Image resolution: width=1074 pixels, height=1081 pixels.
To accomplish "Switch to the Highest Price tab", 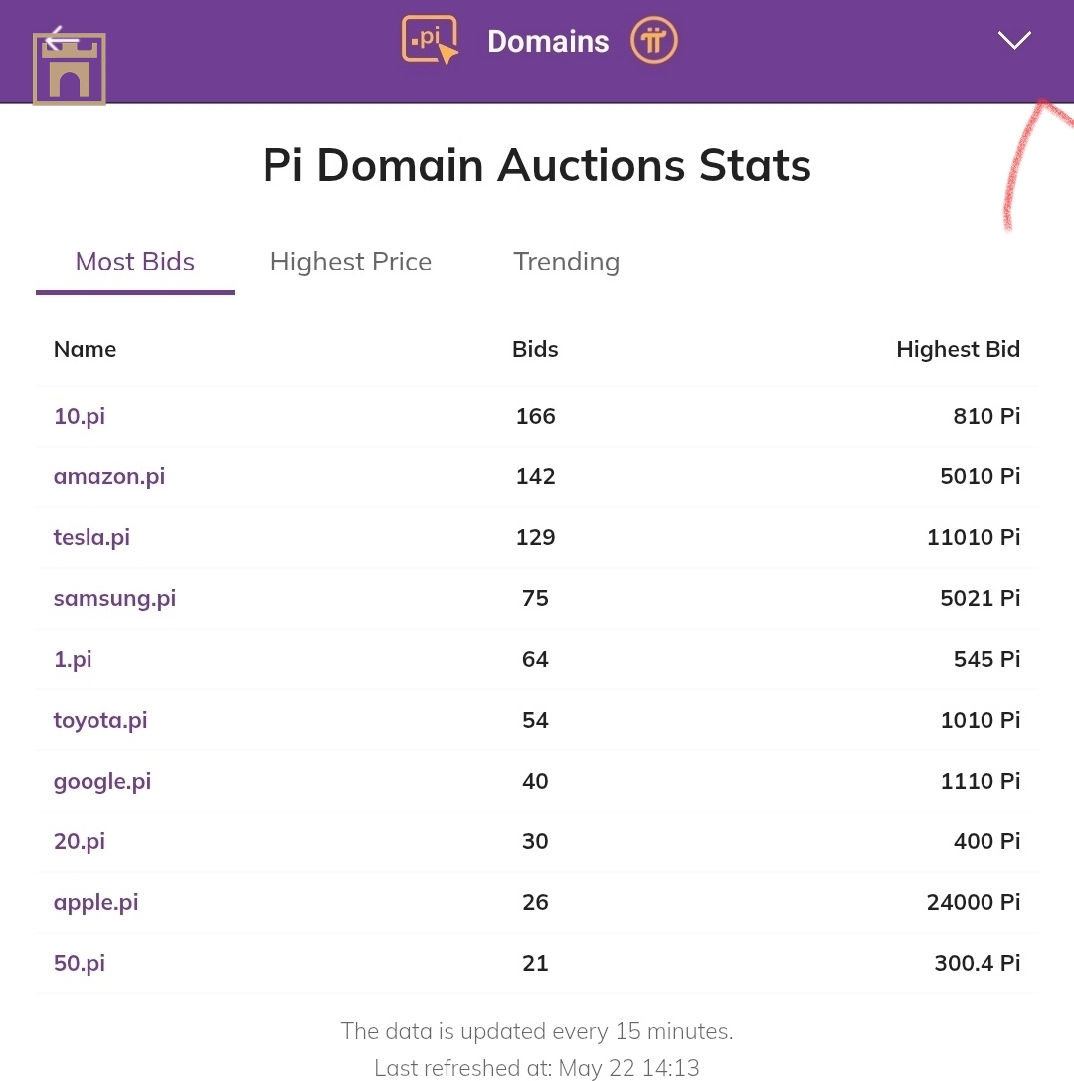I will point(351,262).
